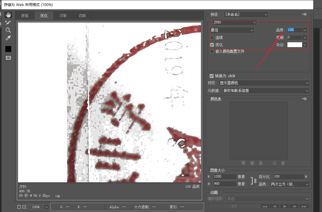322x212 pixels.
Task: Click the 百分比 percent field
Action: (x=289, y=177)
